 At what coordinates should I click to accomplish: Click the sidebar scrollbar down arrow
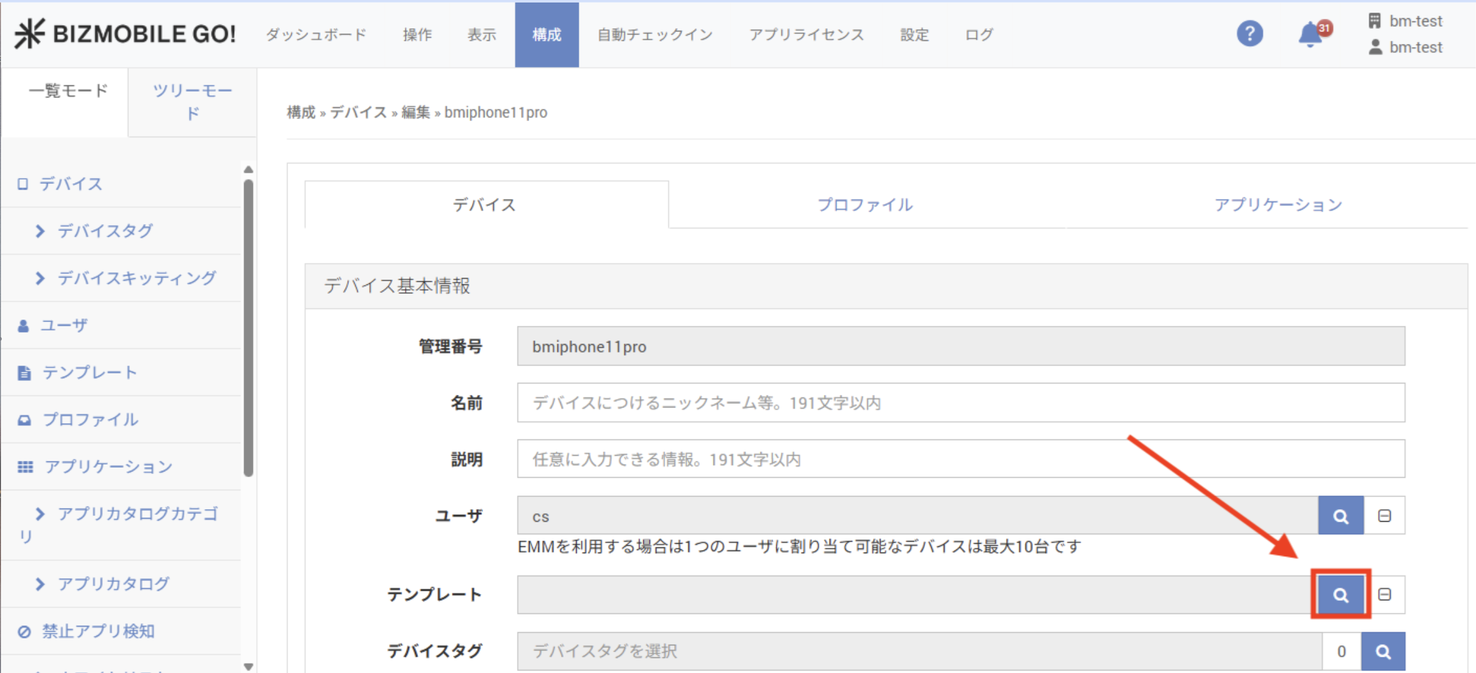[x=249, y=666]
